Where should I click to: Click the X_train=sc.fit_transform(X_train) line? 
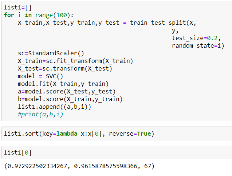click(75, 61)
